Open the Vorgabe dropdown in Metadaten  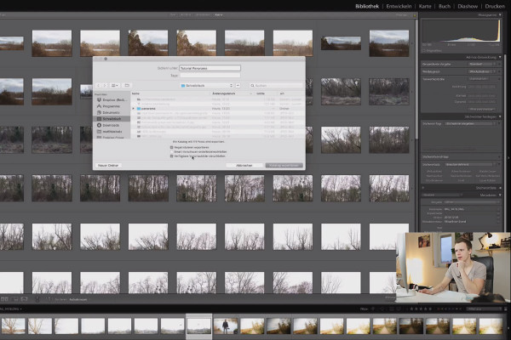pyautogui.click(x=471, y=202)
